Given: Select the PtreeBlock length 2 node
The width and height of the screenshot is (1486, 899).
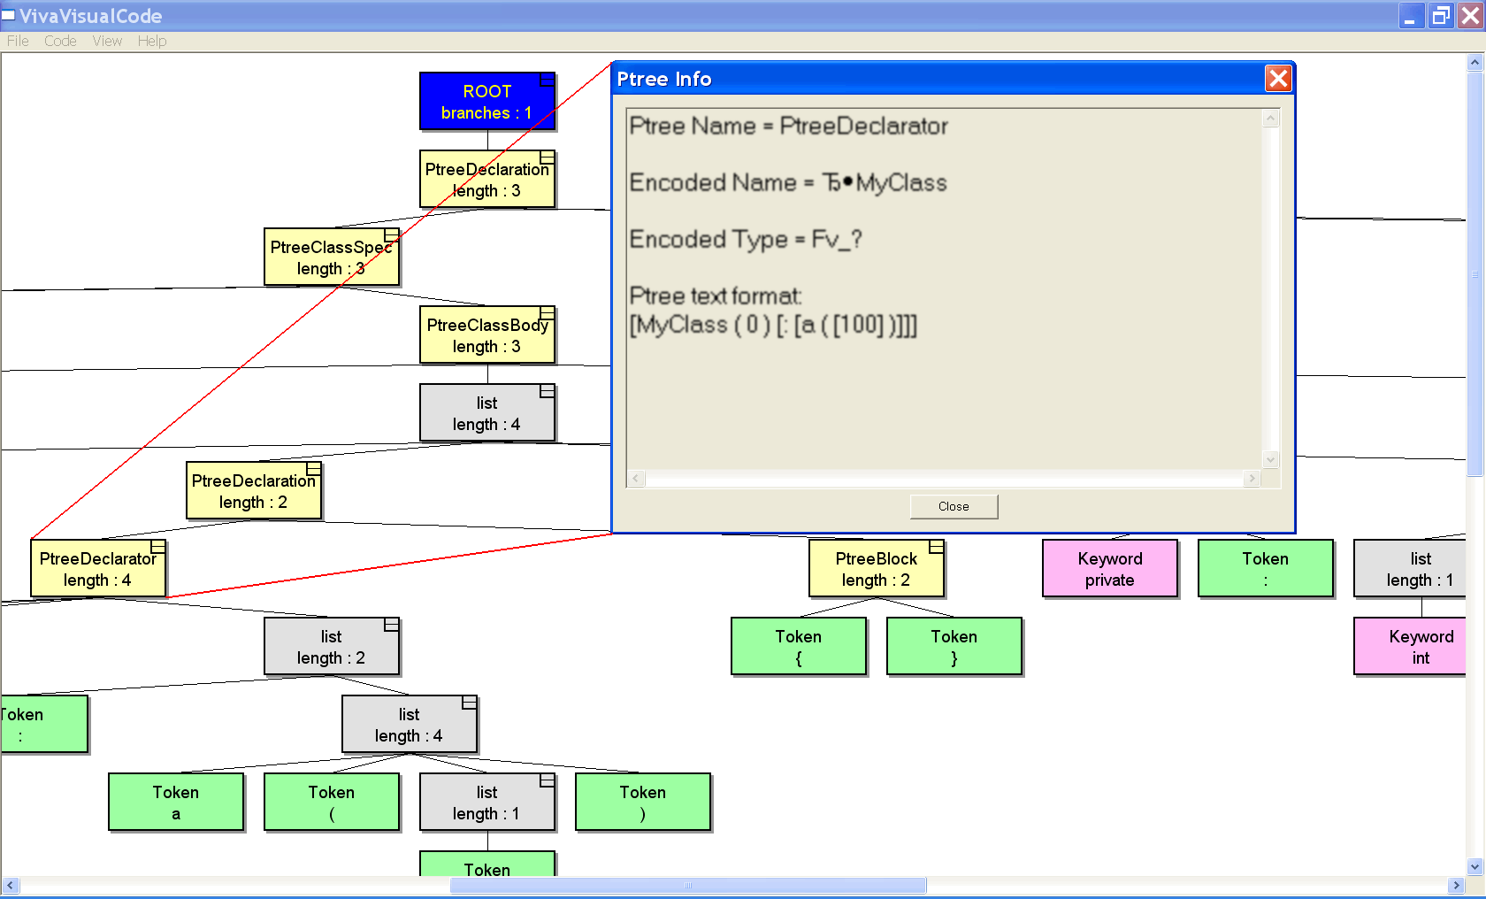Looking at the screenshot, I should coord(877,569).
